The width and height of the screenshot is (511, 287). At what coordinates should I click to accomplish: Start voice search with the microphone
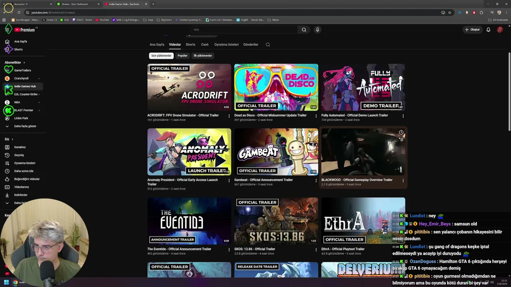[x=317, y=29]
